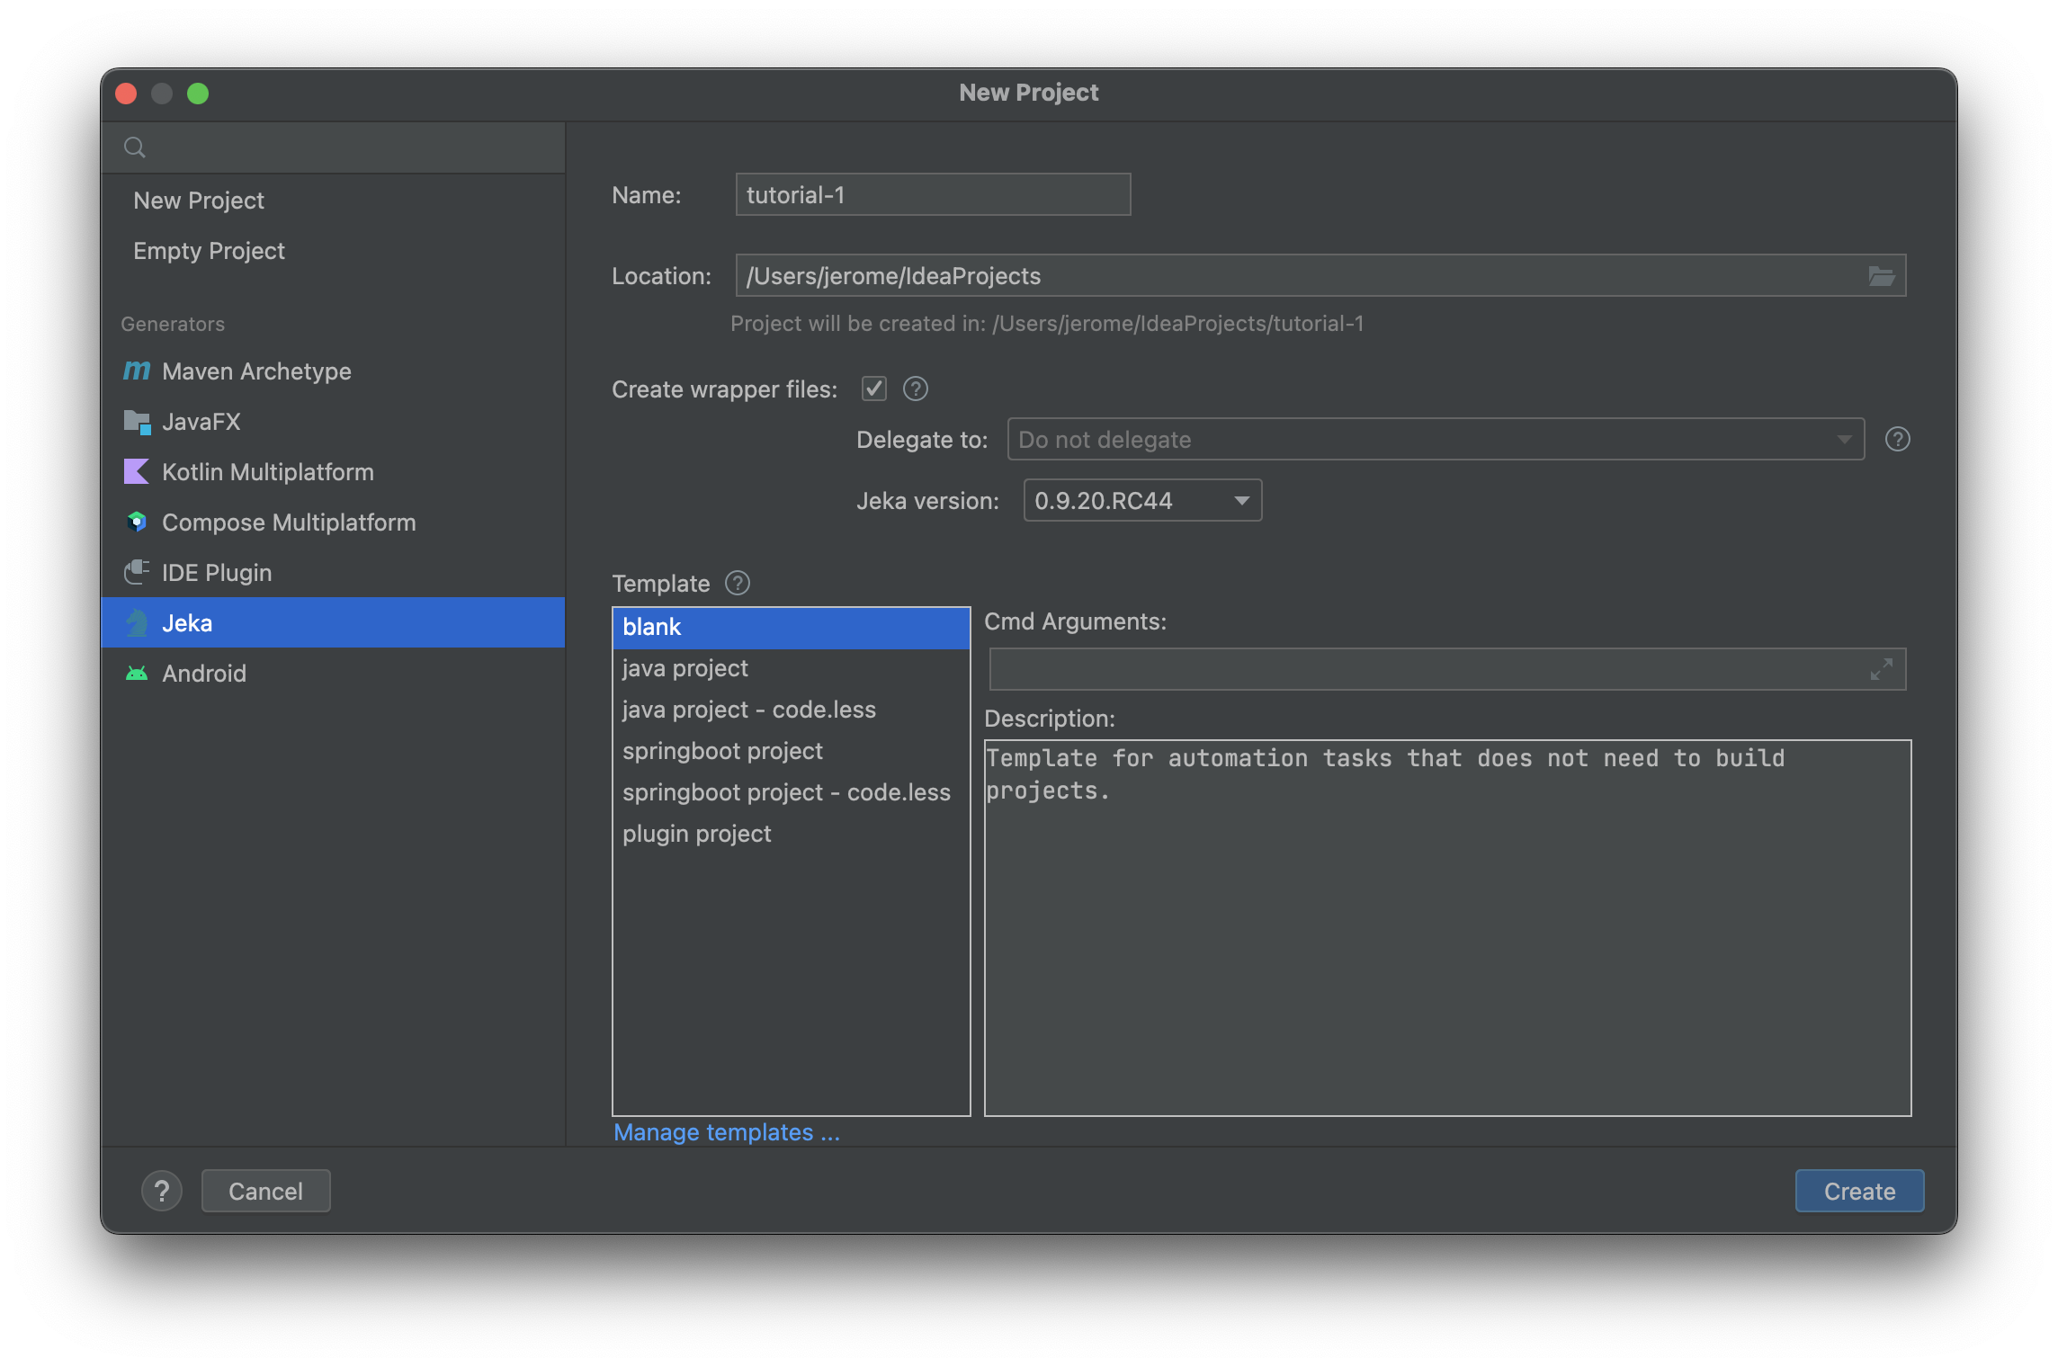This screenshot has height=1367, width=2058.
Task: Select java project - code.less template
Action: coord(791,710)
